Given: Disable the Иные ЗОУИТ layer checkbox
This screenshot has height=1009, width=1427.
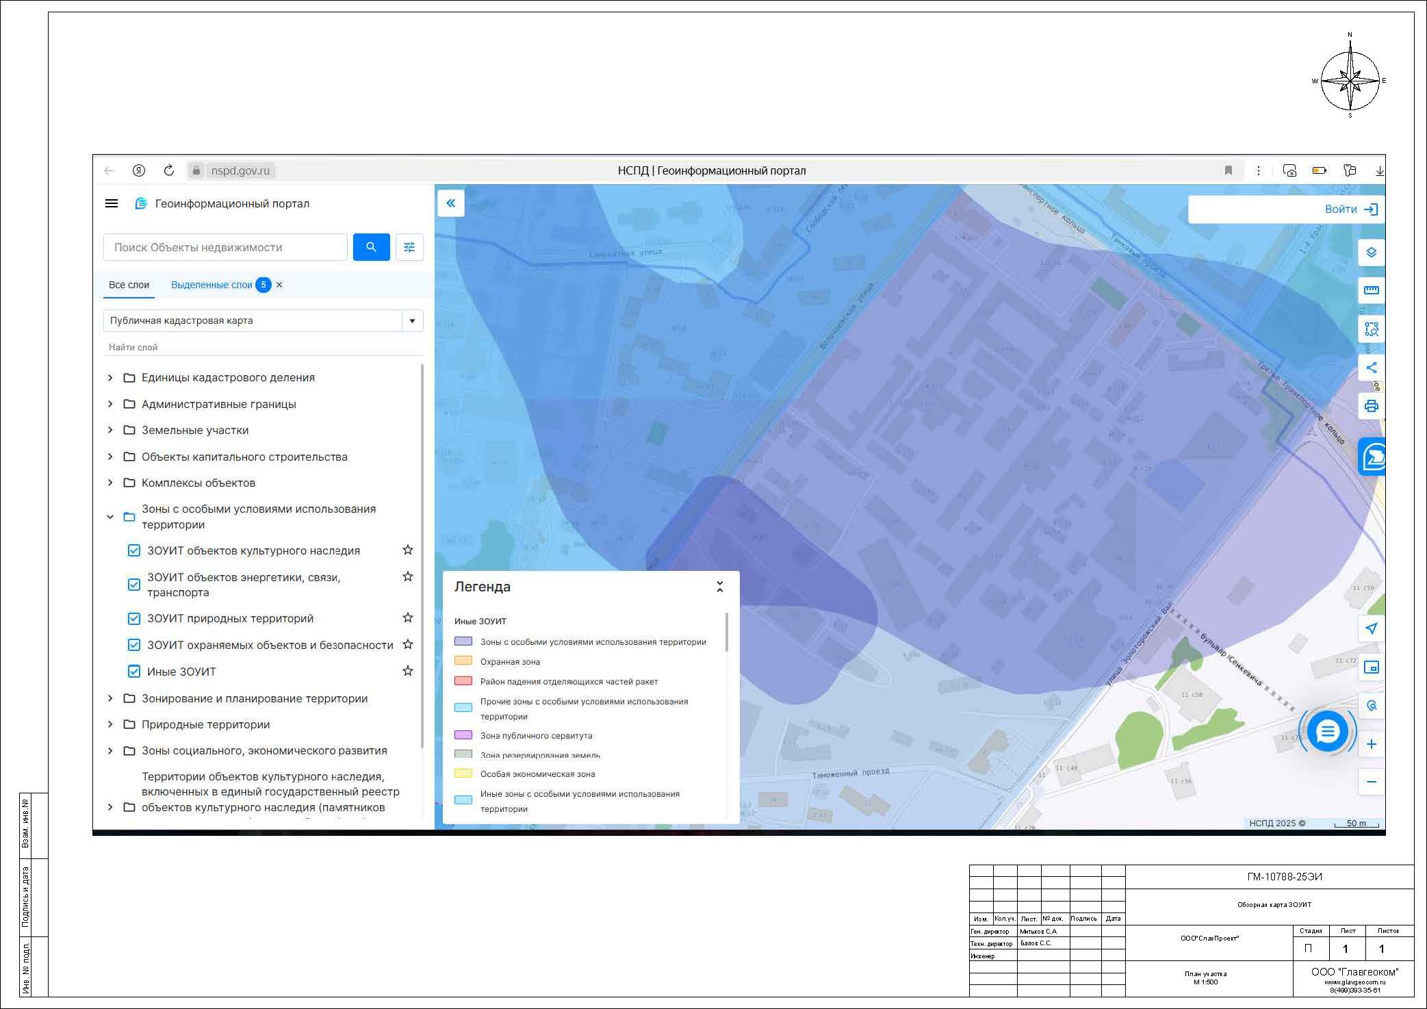Looking at the screenshot, I should [x=134, y=672].
